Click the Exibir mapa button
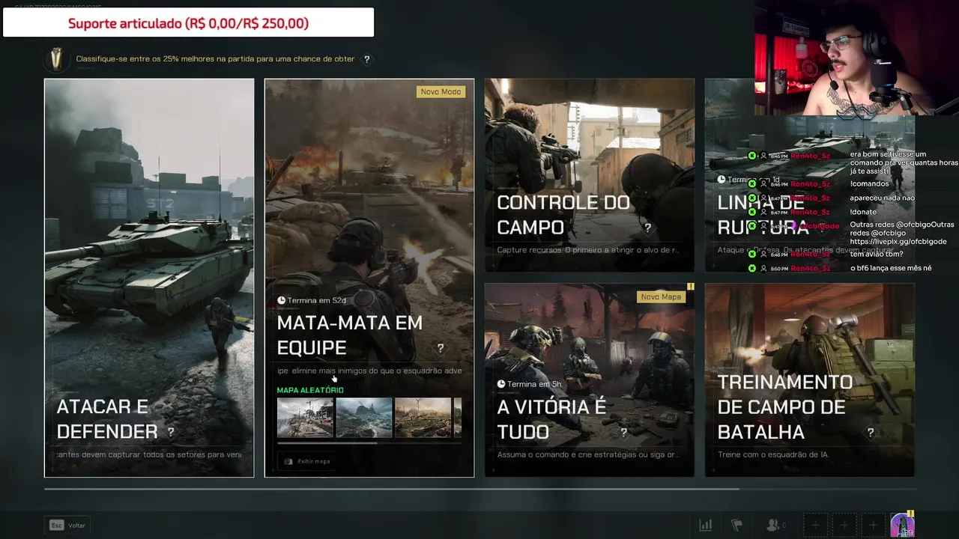 coord(307,461)
